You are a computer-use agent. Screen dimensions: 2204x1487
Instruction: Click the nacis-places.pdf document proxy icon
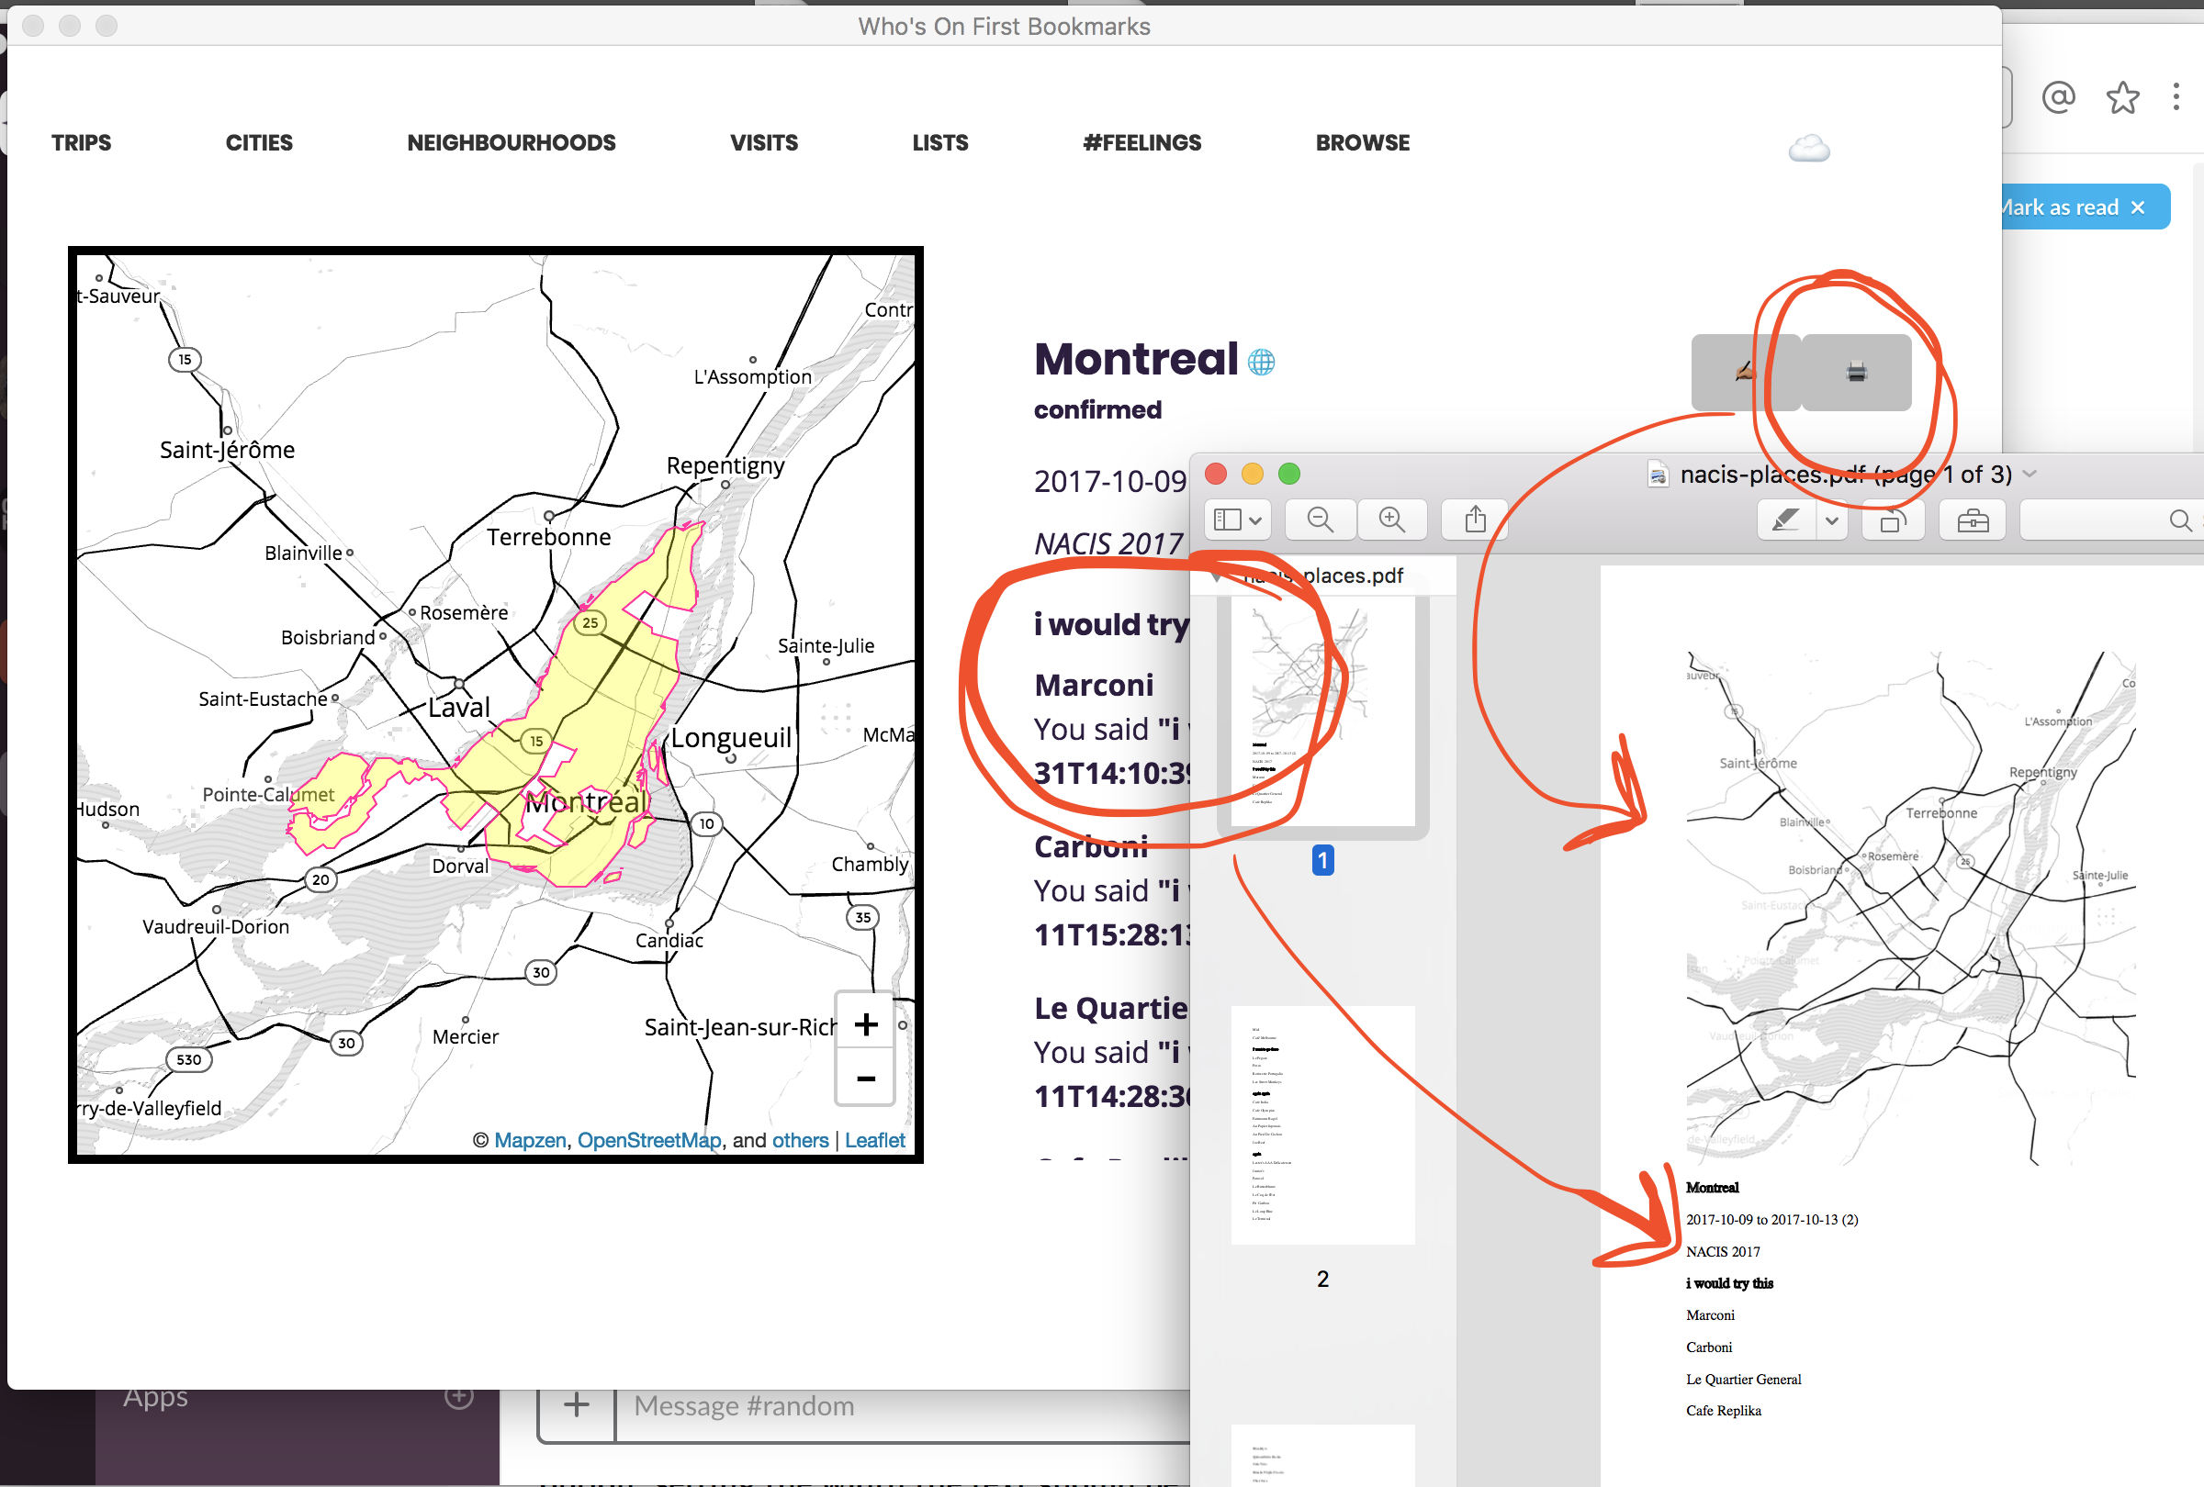[x=1658, y=474]
